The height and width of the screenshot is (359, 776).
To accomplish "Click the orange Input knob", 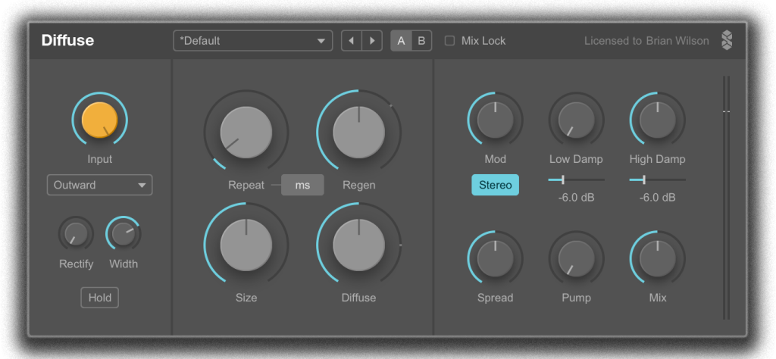I will [99, 120].
